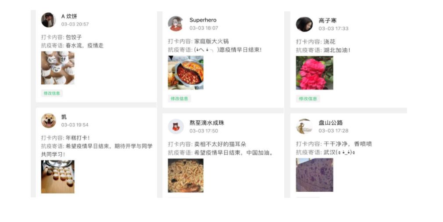
Task: Click the 03-03 19:54 timestamp
Action: coord(75,125)
